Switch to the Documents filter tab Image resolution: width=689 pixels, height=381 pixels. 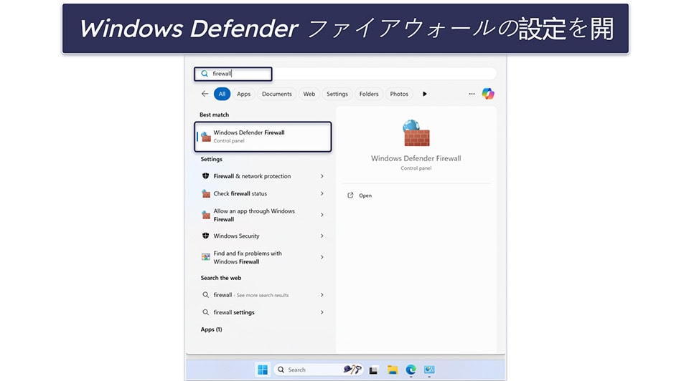click(277, 94)
